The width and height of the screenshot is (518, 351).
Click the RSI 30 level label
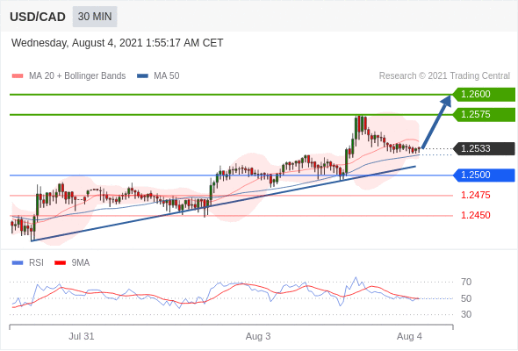click(466, 314)
